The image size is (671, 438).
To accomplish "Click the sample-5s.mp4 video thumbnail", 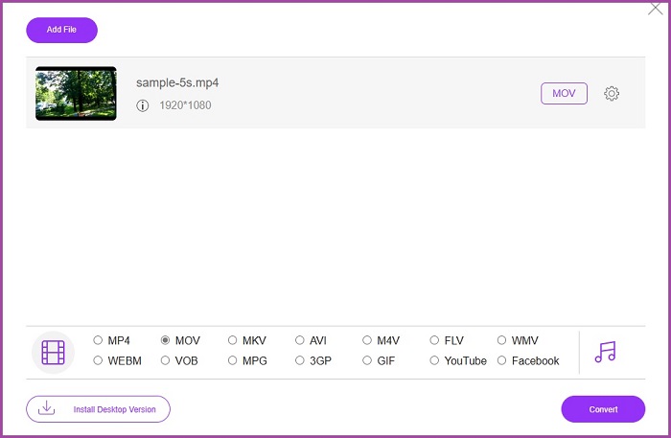I will pos(76,93).
